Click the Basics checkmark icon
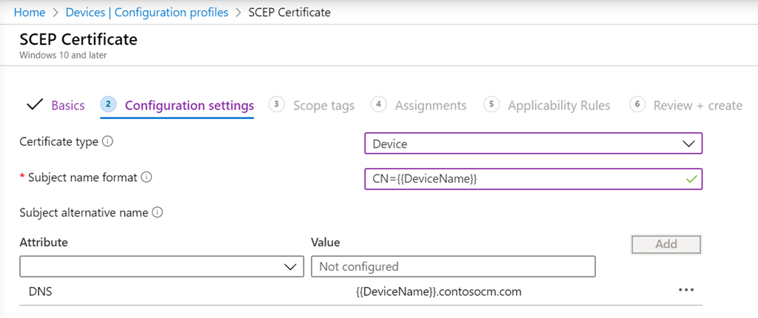The height and width of the screenshot is (318, 758). [x=34, y=105]
